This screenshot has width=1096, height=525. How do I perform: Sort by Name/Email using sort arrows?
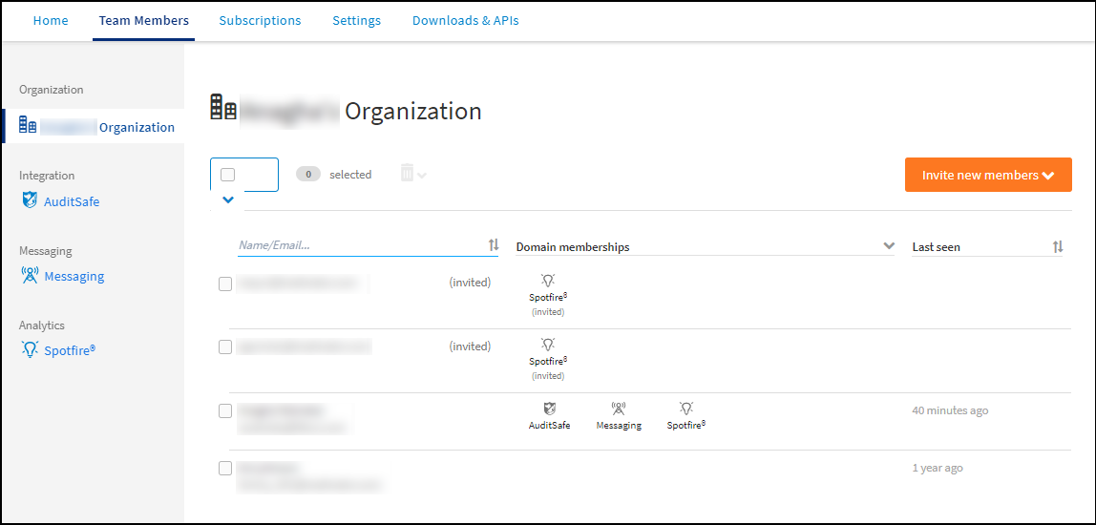coord(494,245)
